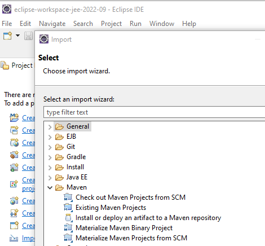
Task: Select Materialize Maven Projects from SCM icon
Action: click(68, 238)
